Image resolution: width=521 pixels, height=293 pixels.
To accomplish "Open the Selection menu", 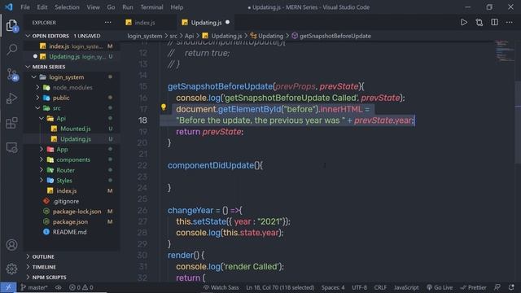I will click(x=67, y=7).
